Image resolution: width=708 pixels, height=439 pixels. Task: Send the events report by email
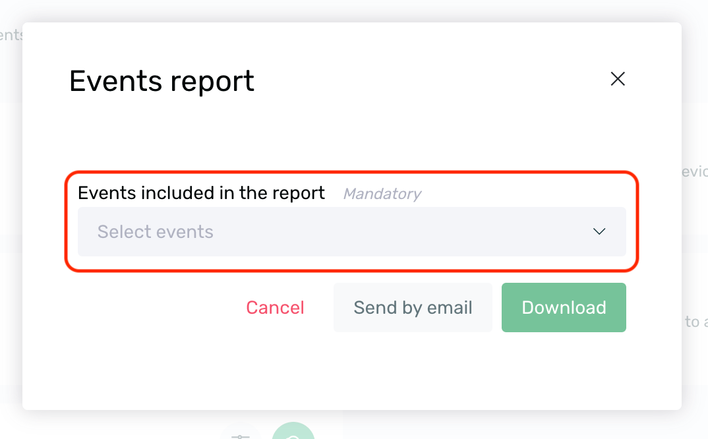click(413, 307)
